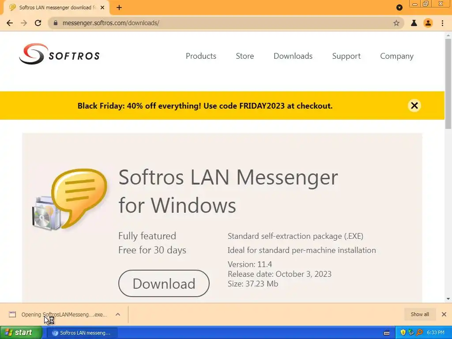Click the padlock site info icon

tap(56, 23)
